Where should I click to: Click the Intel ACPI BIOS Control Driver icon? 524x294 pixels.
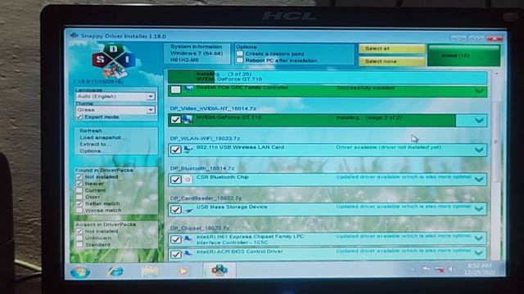click(188, 254)
